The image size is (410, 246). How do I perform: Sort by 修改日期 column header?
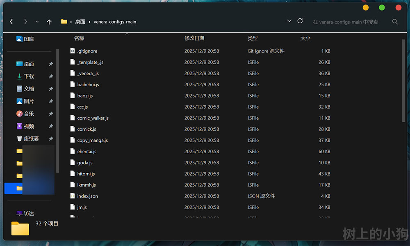pos(194,38)
